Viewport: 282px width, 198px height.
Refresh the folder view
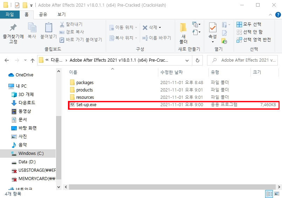tap(198, 60)
